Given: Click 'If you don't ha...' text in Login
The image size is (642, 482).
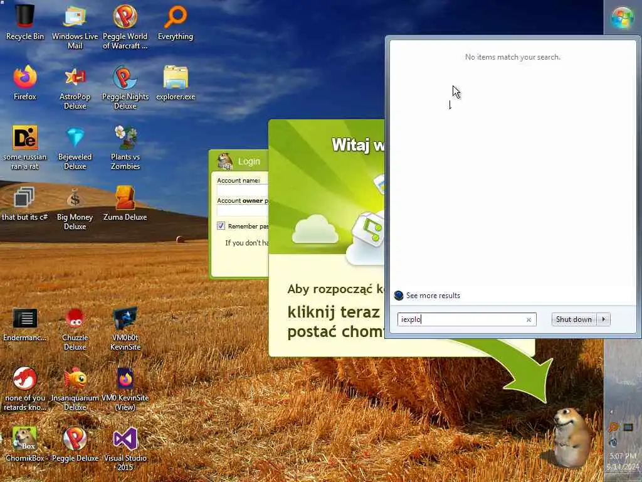Looking at the screenshot, I should coord(246,243).
